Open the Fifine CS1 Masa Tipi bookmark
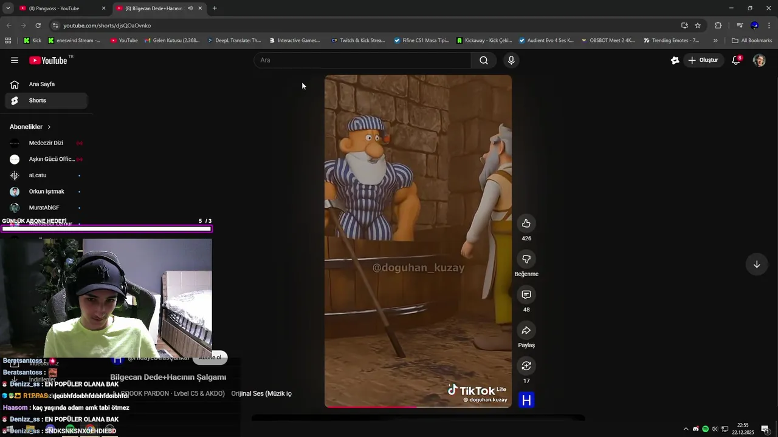The width and height of the screenshot is (778, 437). pyautogui.click(x=421, y=41)
